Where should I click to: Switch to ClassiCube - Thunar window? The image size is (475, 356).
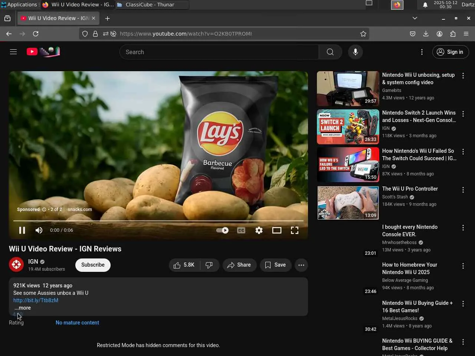tap(152, 5)
